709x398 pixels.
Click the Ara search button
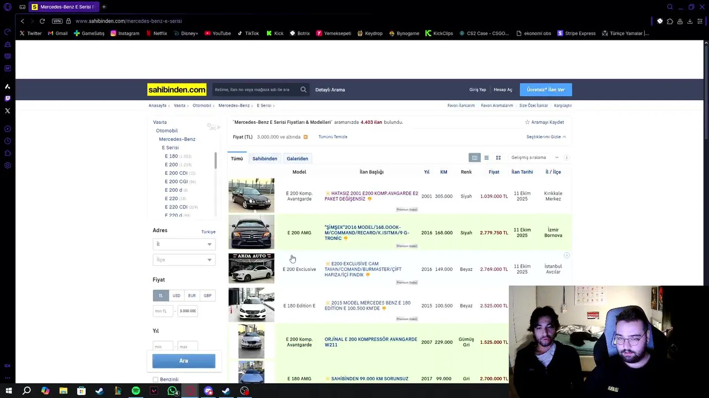coord(184,361)
